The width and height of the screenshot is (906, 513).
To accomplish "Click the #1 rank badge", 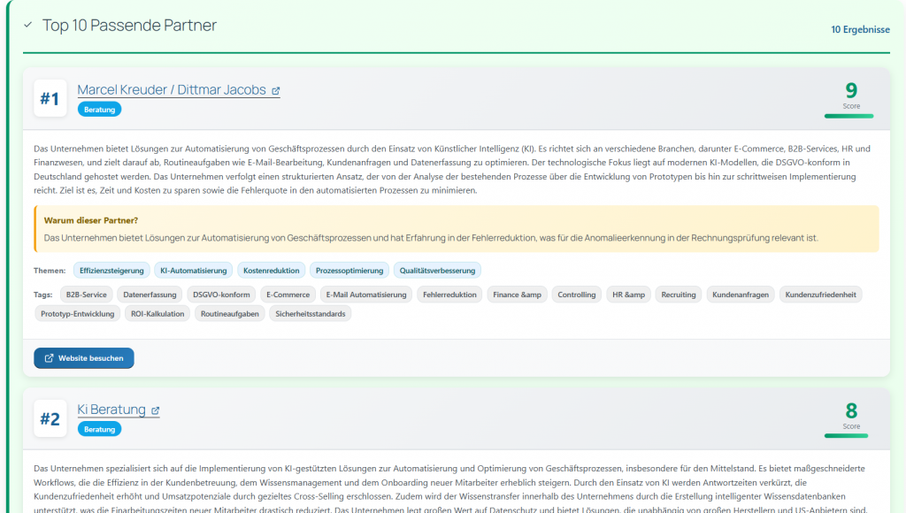I will (50, 99).
